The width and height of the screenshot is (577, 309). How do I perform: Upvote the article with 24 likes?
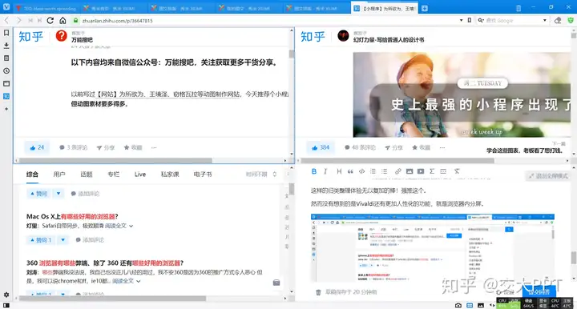click(37, 147)
